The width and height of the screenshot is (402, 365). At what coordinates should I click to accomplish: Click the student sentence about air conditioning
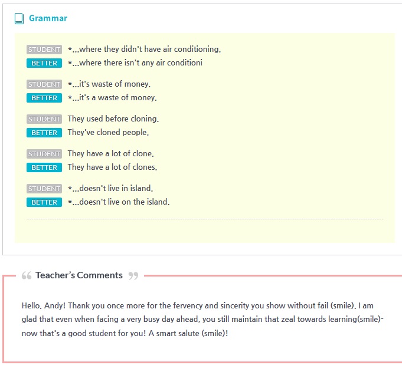pyautogui.click(x=144, y=50)
